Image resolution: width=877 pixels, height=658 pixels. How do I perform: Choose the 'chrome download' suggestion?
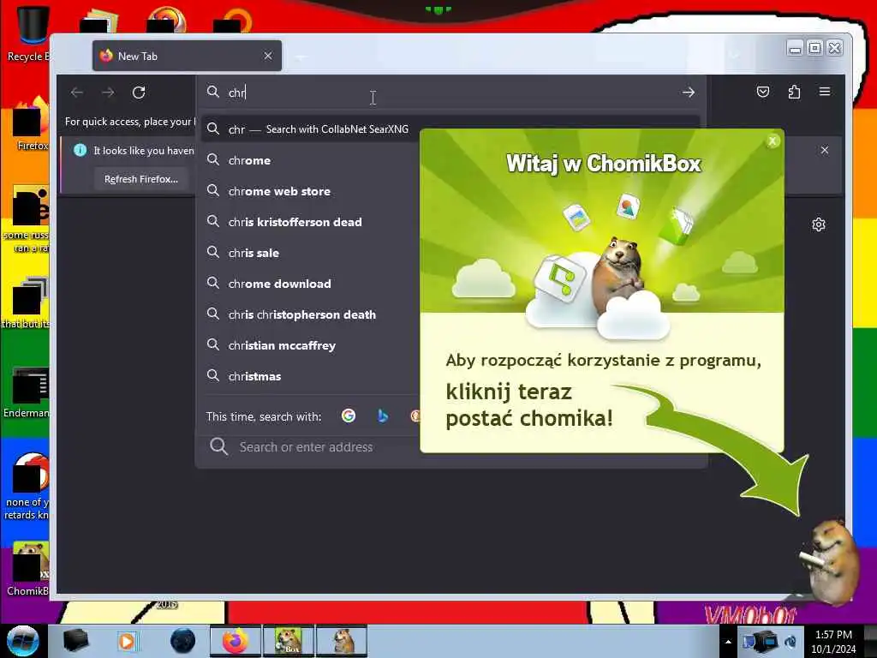(x=311, y=284)
